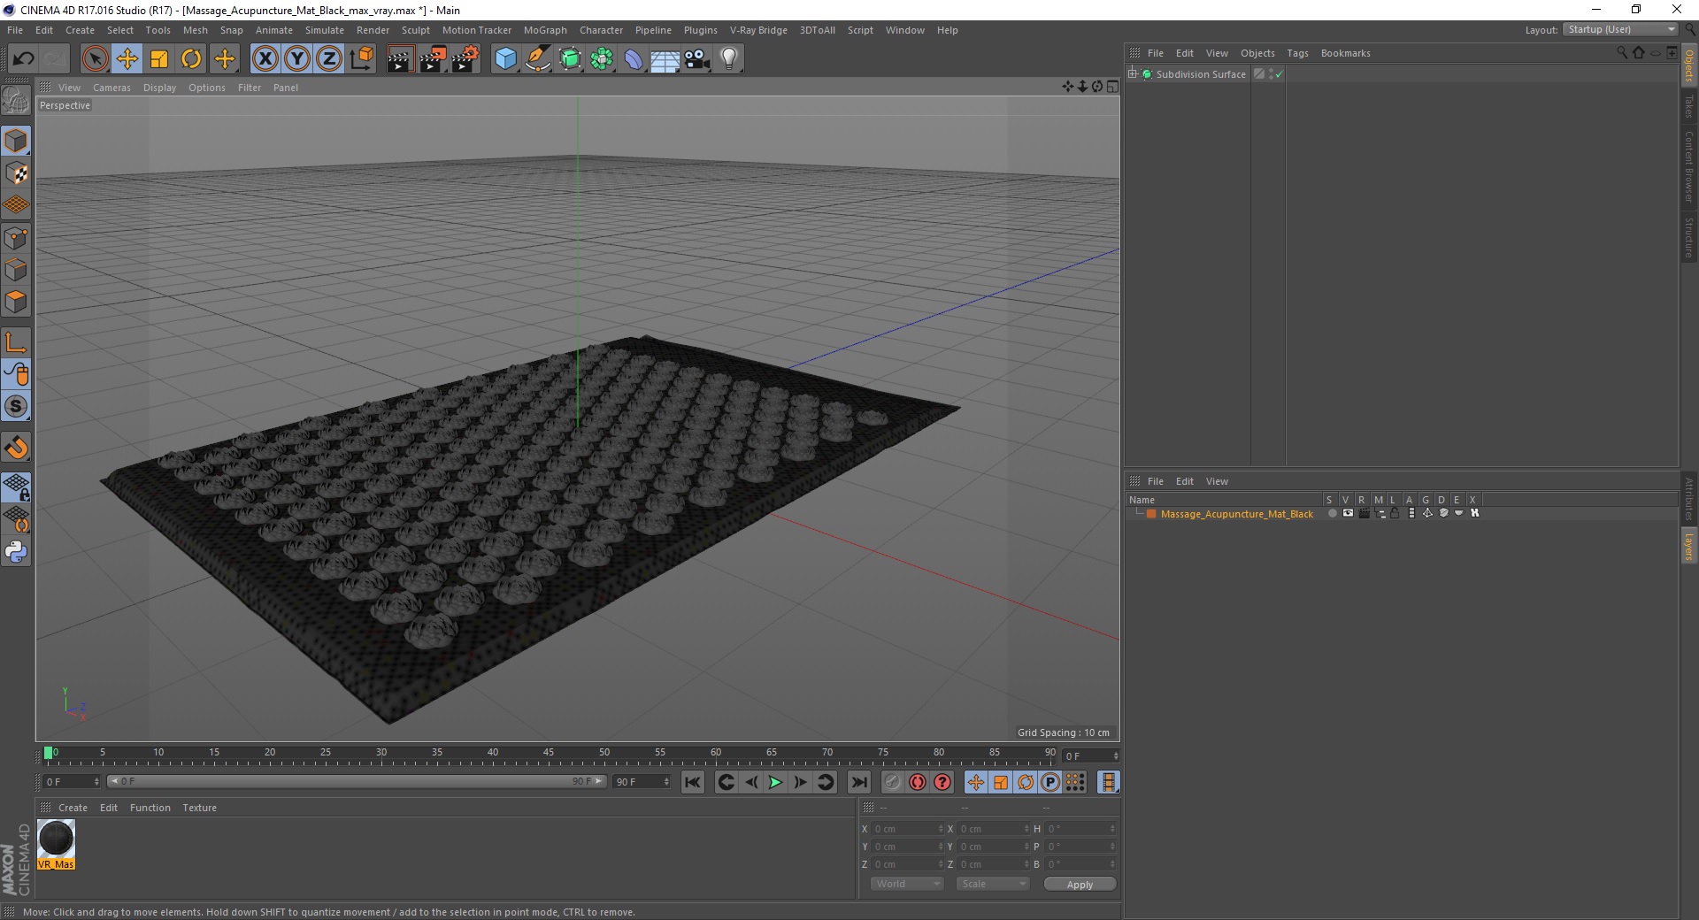
Task: Click the Apply button
Action: click(1080, 885)
